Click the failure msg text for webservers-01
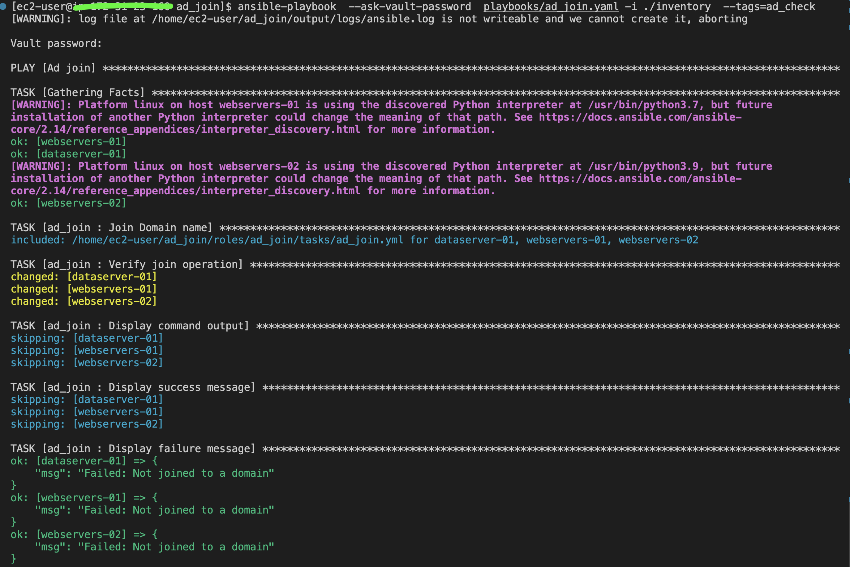 click(x=176, y=510)
